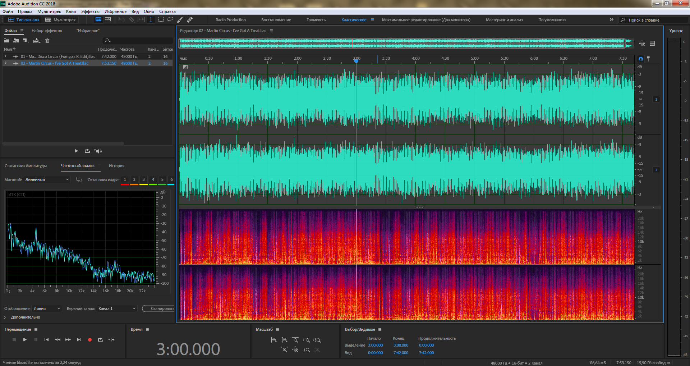
Task: Select the Восстановление workspace
Action: pos(276,20)
